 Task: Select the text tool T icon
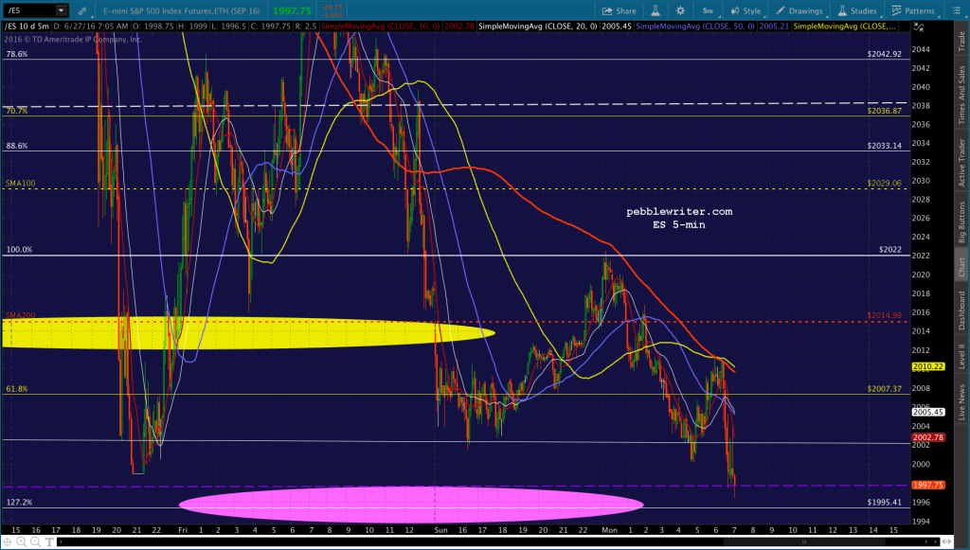click(x=48, y=542)
